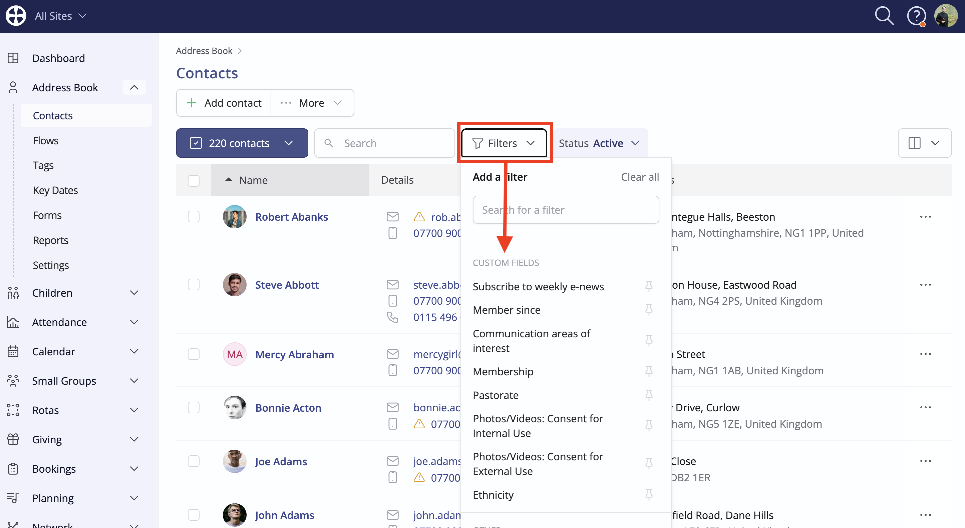
Task: Click the contacts Search input field
Action: coord(385,143)
